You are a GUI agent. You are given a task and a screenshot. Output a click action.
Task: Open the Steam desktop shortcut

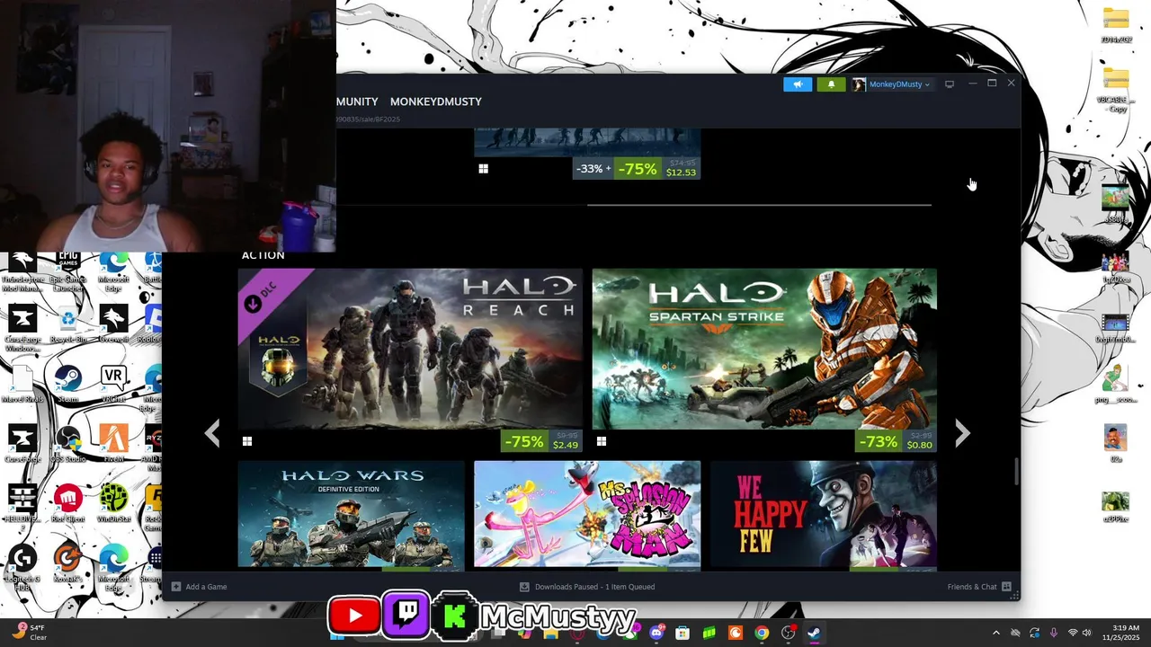click(x=68, y=383)
